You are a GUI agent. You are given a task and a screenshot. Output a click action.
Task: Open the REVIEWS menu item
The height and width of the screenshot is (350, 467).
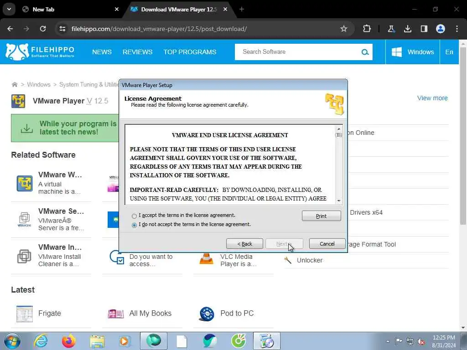click(138, 52)
